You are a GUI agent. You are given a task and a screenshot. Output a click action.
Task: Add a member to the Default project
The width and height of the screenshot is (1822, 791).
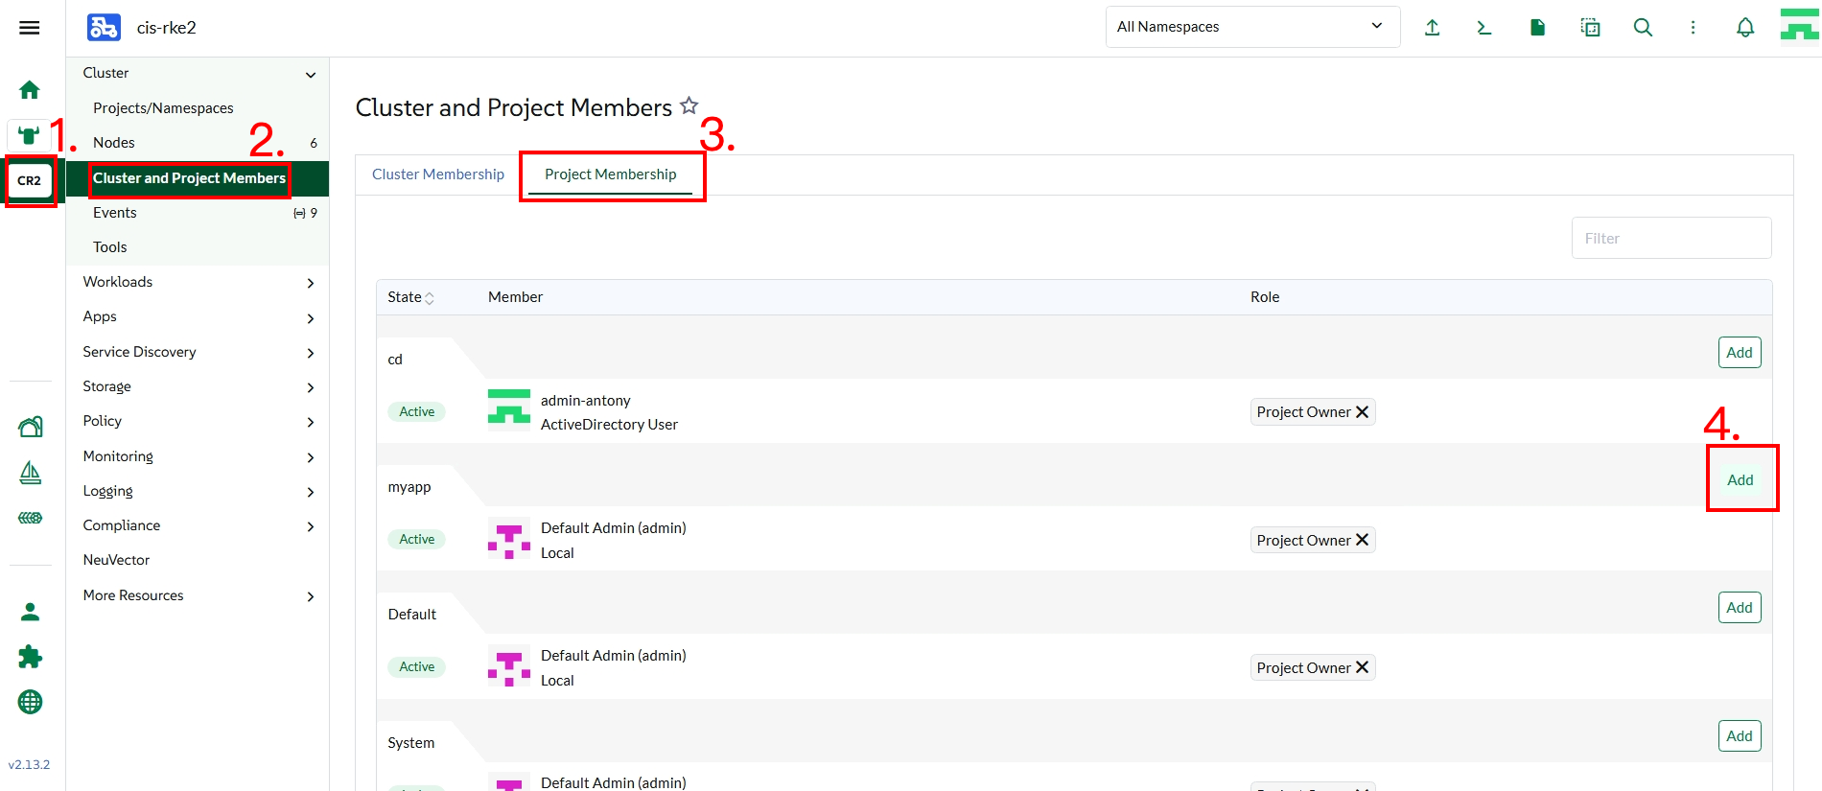(x=1740, y=607)
